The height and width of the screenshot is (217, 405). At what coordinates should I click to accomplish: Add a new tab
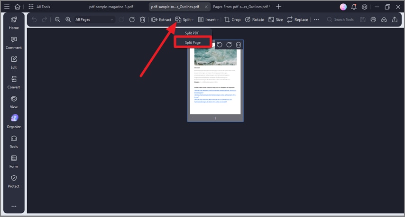[278, 7]
